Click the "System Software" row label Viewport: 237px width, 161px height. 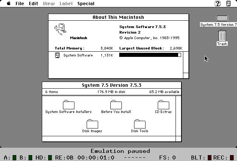tap(78, 55)
